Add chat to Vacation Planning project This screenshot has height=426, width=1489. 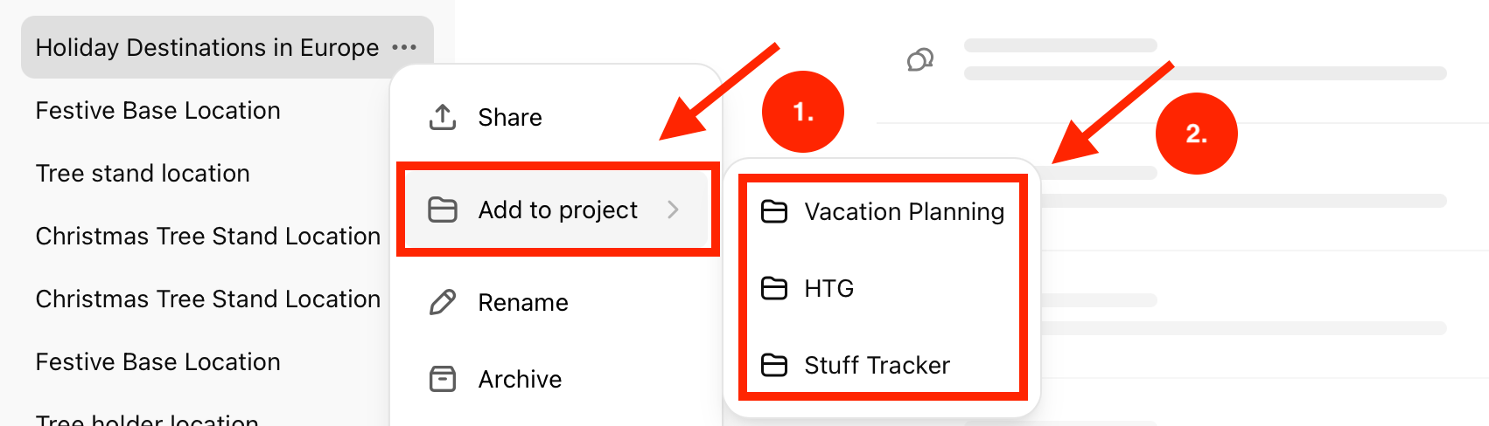(x=882, y=211)
